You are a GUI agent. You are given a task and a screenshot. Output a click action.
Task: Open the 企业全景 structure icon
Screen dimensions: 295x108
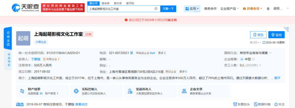tap(184, 91)
